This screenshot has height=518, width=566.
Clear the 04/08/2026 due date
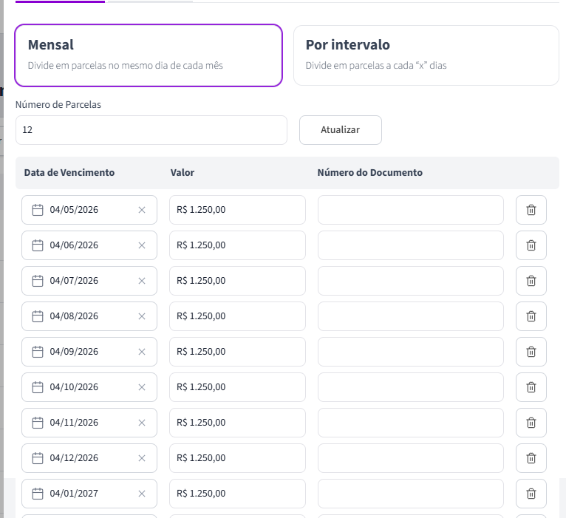(x=142, y=316)
